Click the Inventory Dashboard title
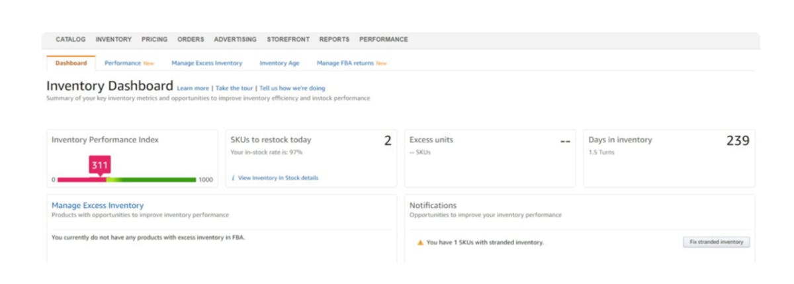 (x=110, y=86)
